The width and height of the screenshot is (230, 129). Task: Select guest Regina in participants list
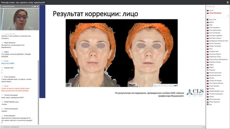pyautogui.click(x=211, y=22)
